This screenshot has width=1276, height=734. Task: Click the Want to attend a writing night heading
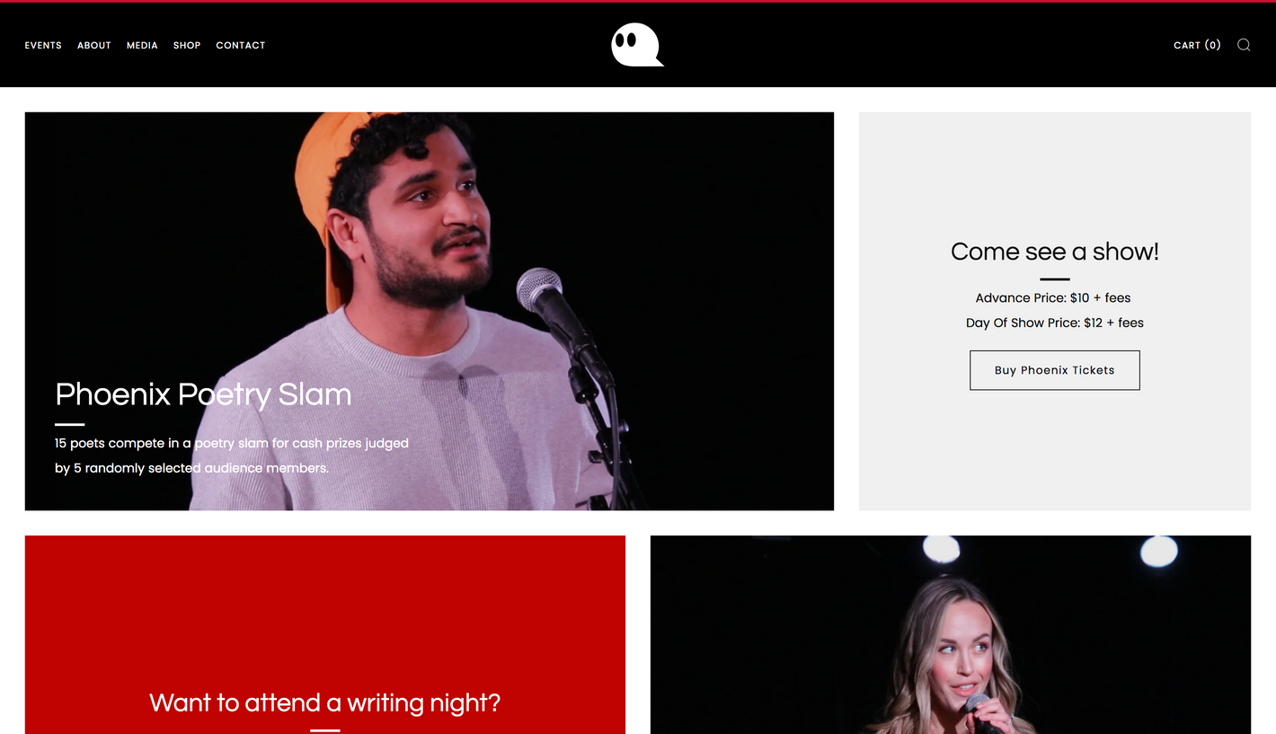325,703
